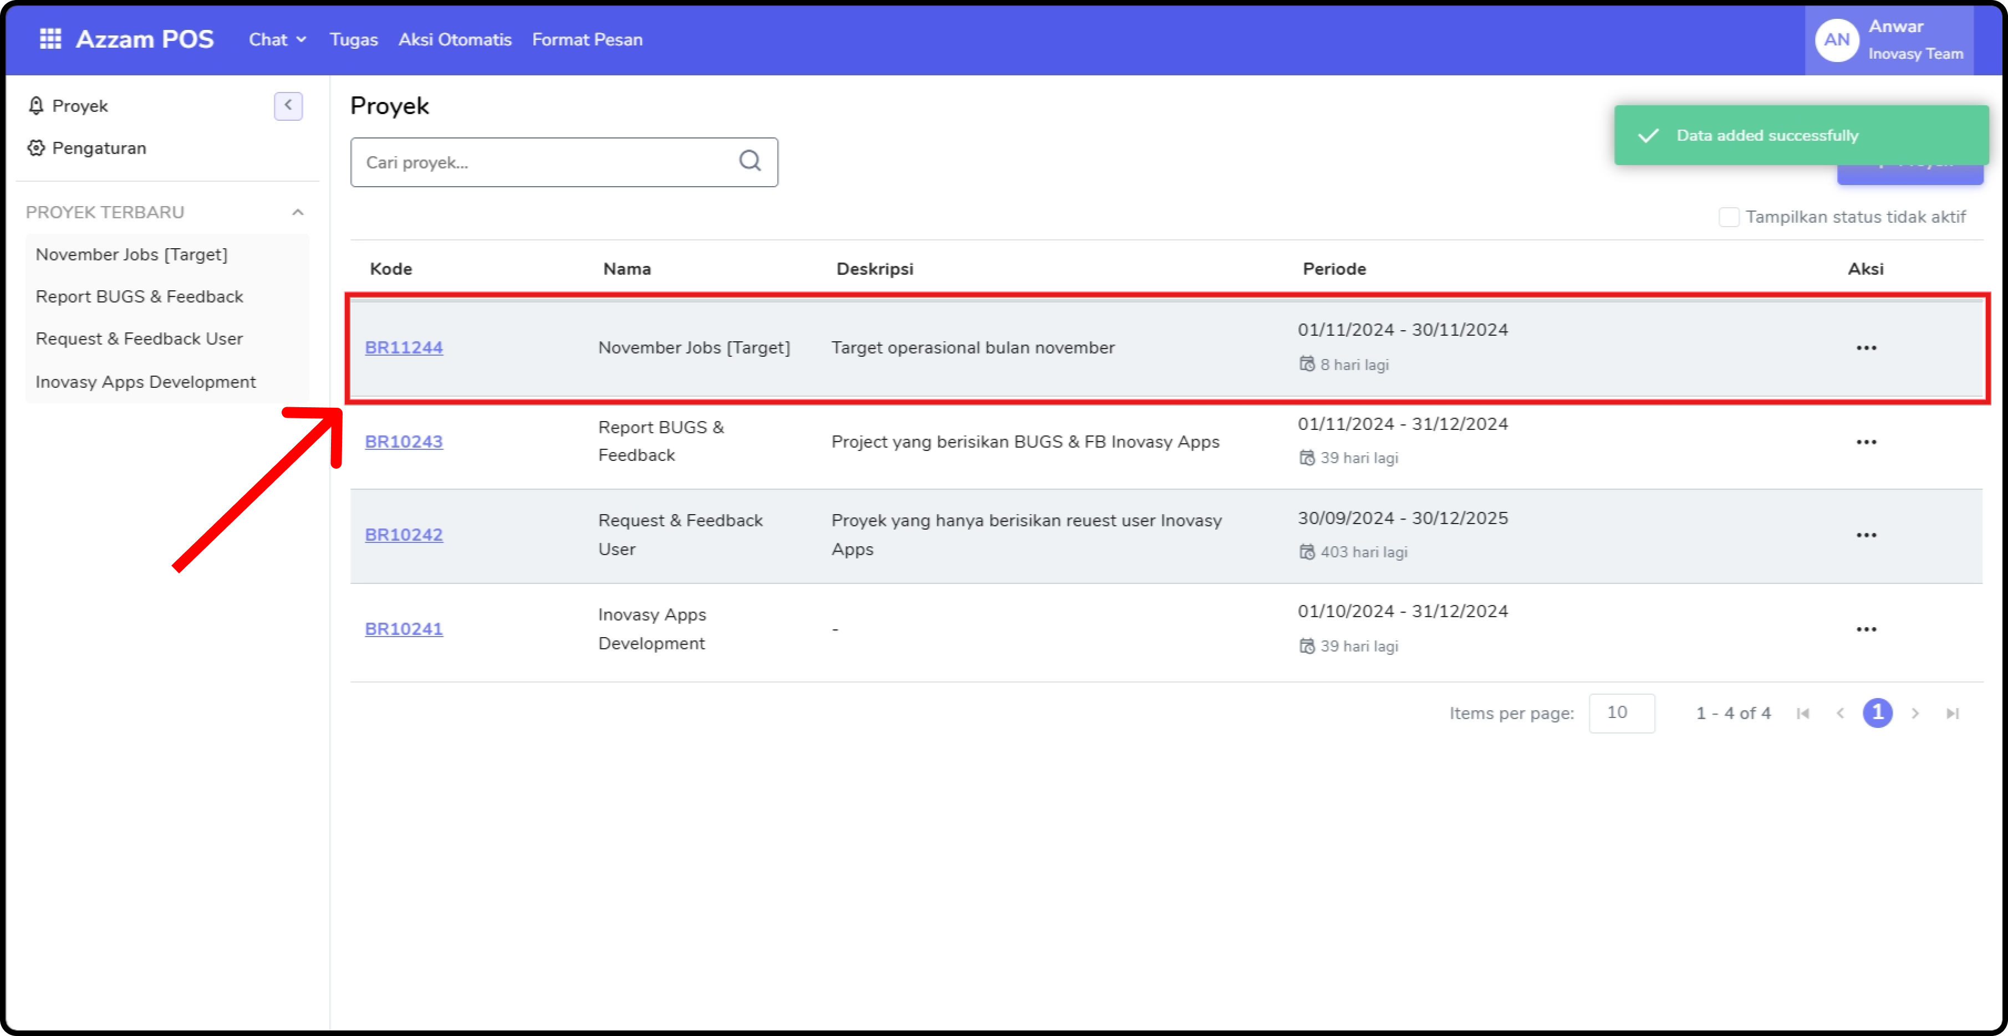2008x1036 pixels.
Task: Expand the Chat dropdown menu
Action: (277, 40)
